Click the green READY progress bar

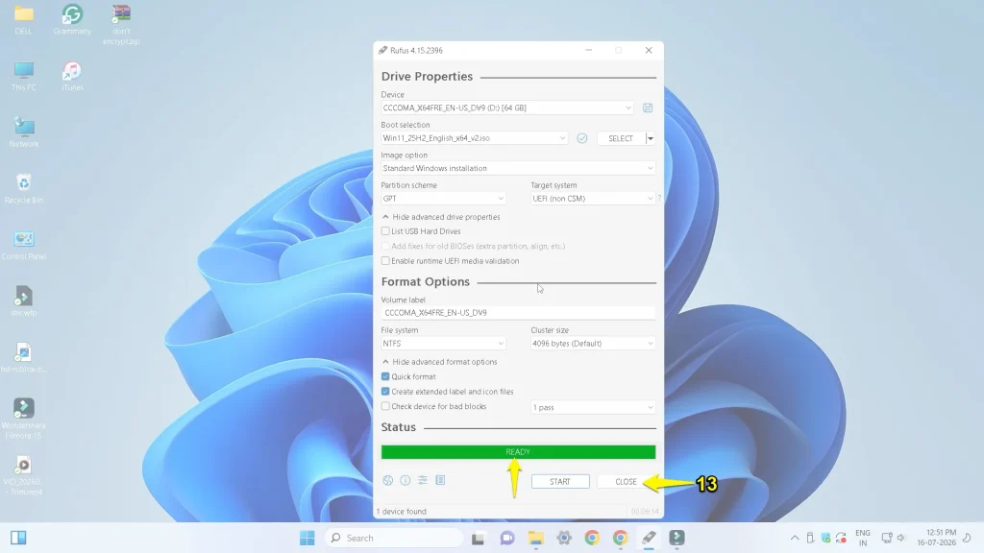pyautogui.click(x=518, y=452)
